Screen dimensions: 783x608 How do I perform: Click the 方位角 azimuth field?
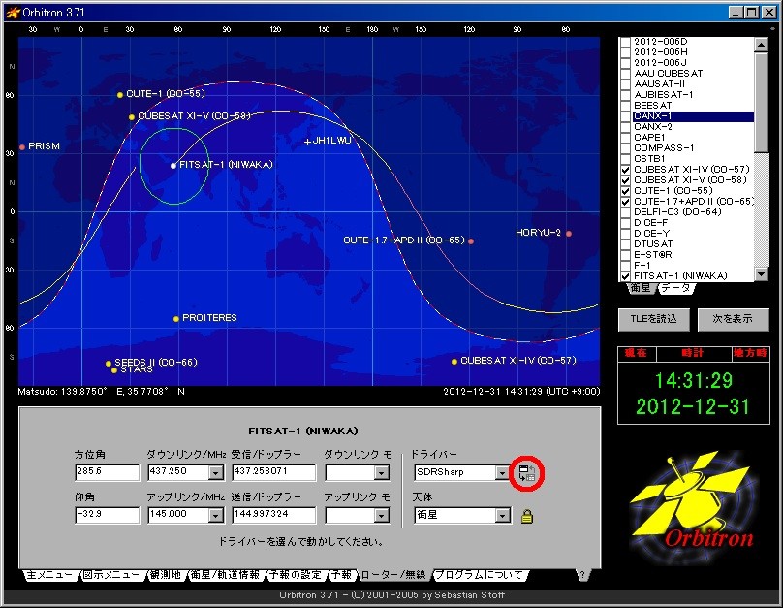pyautogui.click(x=107, y=472)
